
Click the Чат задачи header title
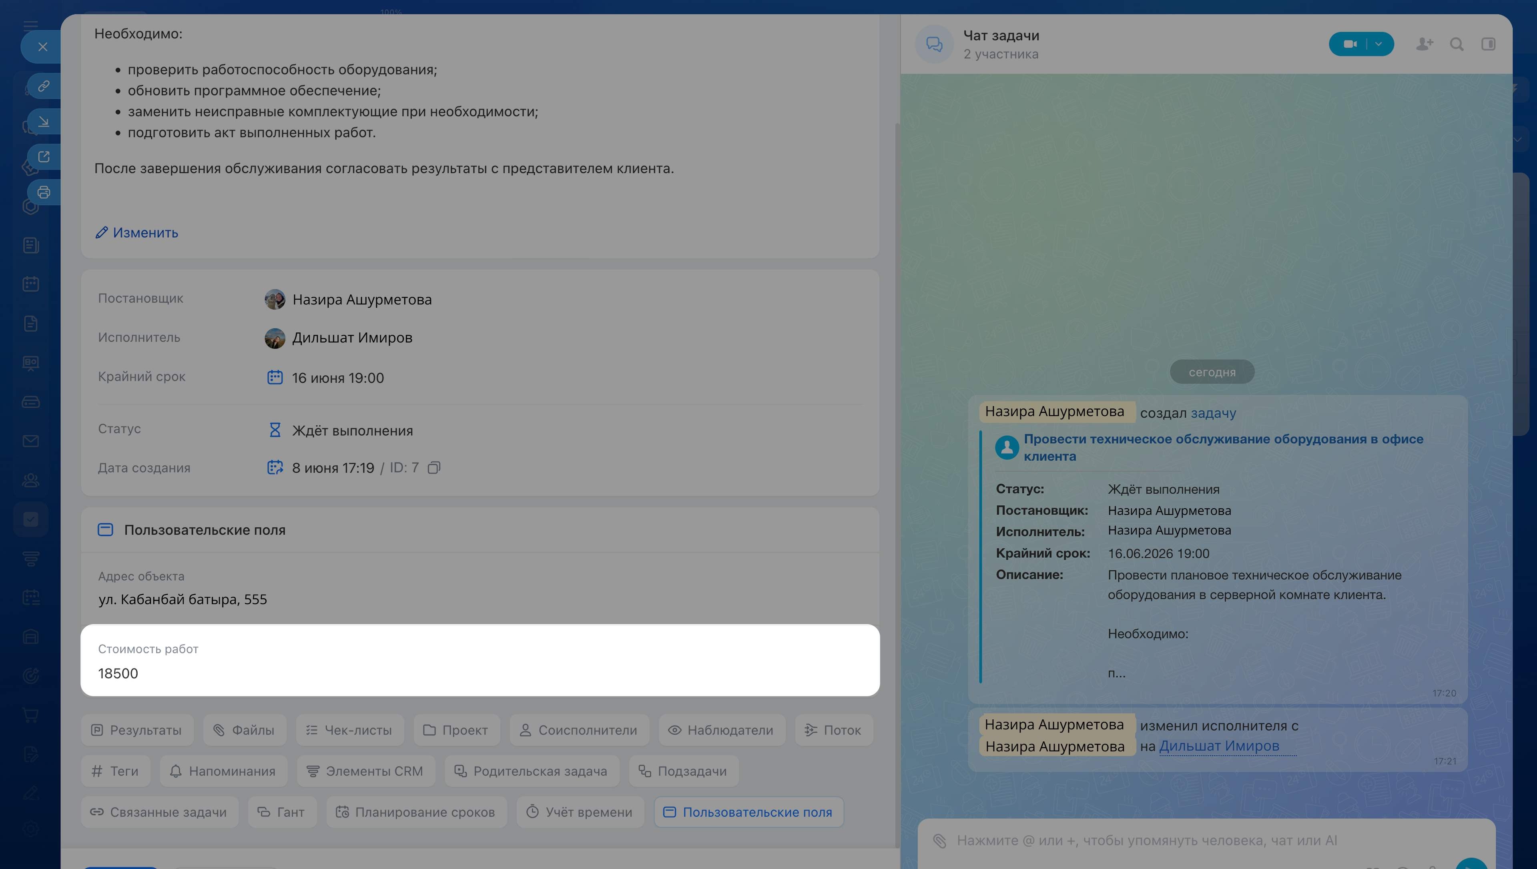[x=1001, y=36]
